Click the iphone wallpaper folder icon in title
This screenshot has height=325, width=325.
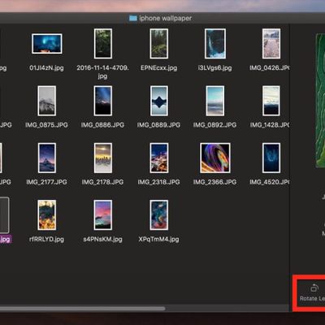point(133,18)
